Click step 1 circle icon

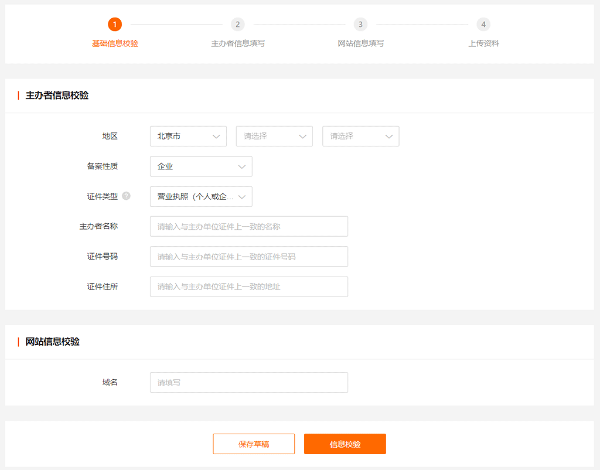pos(115,24)
